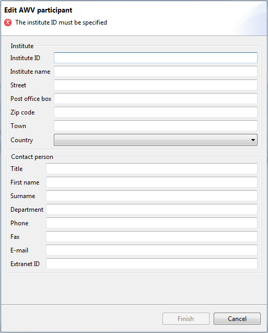Image resolution: width=268 pixels, height=333 pixels.
Task: Click the disabled Finish button
Action: coord(186,318)
